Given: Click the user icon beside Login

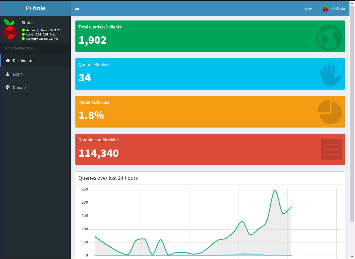Looking at the screenshot, I should click(7, 74).
